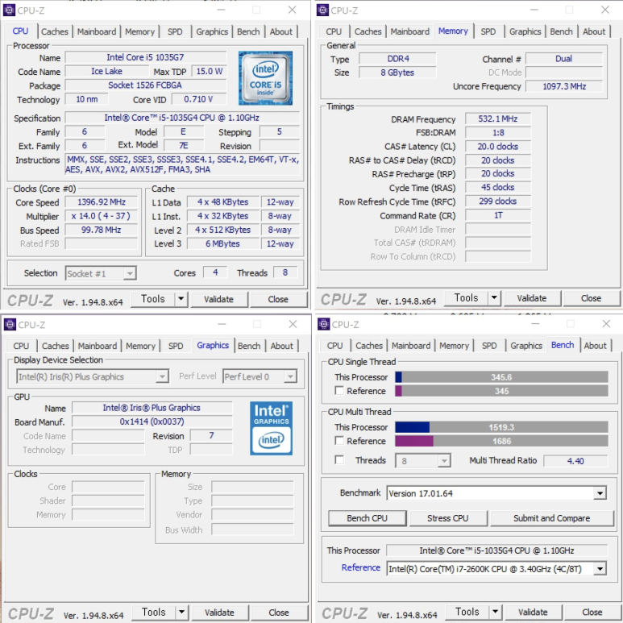
Task: Click the Intel Graphics logo badge
Action: coord(272,428)
